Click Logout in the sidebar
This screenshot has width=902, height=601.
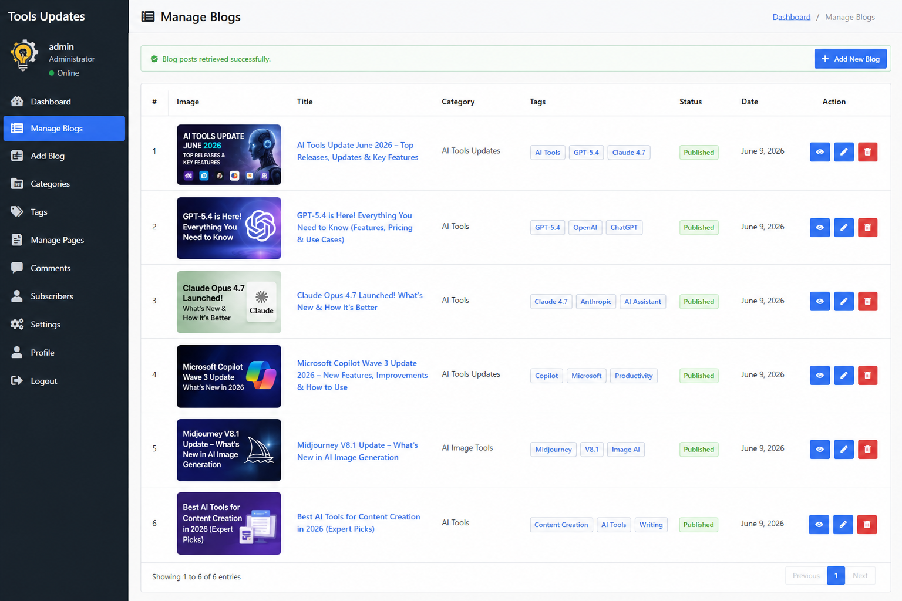pos(64,381)
